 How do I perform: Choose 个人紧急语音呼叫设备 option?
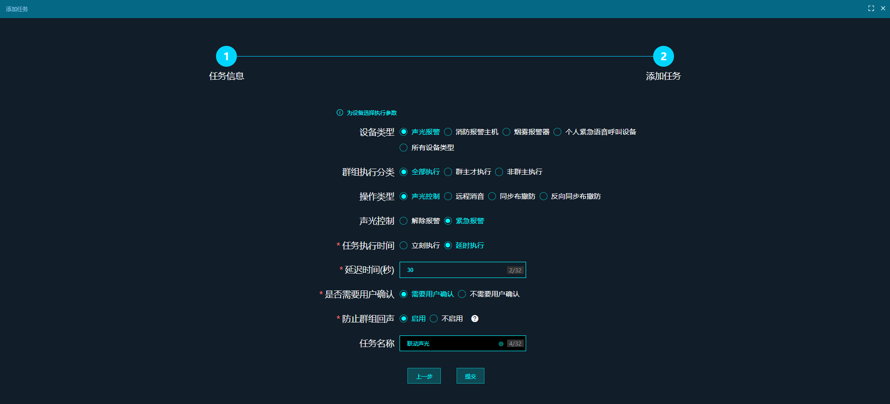558,132
